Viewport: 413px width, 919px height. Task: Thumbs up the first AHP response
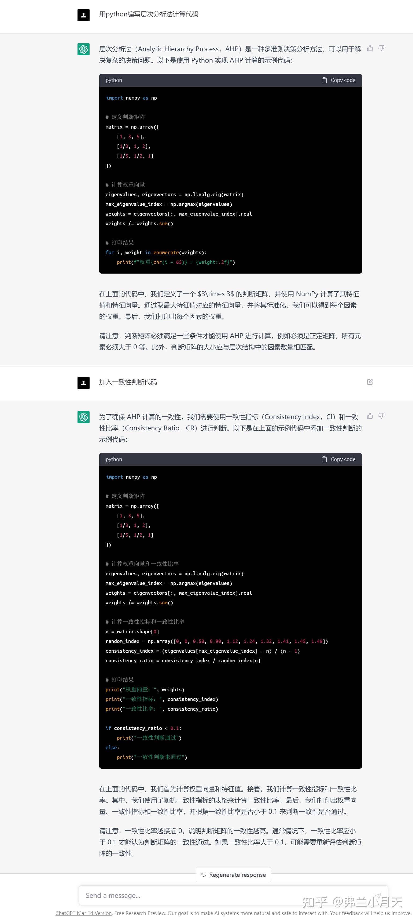pyautogui.click(x=370, y=48)
